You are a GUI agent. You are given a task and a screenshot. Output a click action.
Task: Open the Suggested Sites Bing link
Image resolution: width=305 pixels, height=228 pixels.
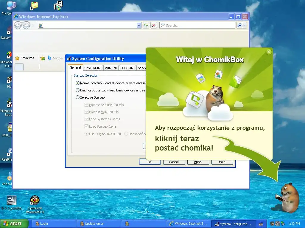tap(56, 58)
